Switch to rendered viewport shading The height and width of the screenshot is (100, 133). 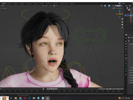(x=121, y=6)
